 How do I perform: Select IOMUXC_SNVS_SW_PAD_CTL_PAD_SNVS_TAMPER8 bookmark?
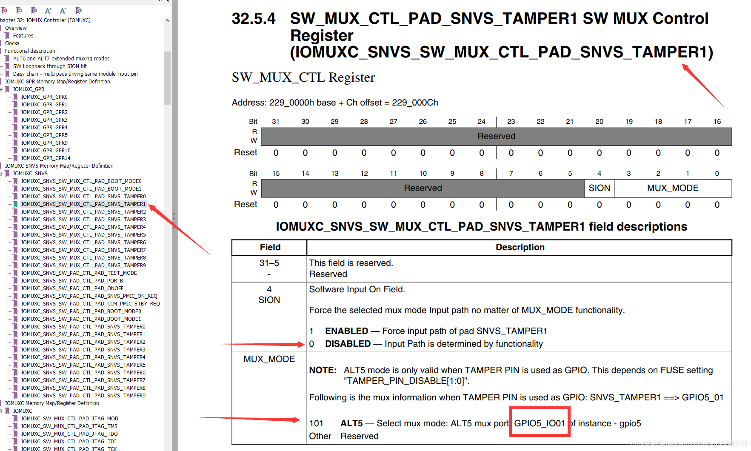[83, 388]
